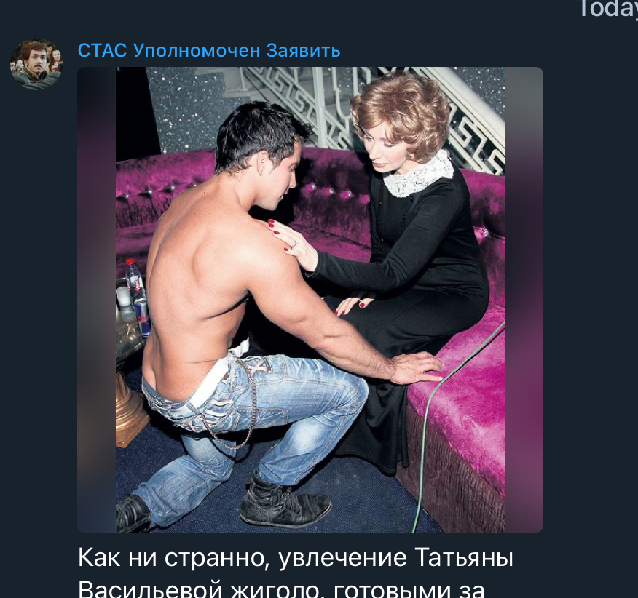Click the word 'жиголо' in caption
This screenshot has height=598, width=638.
click(x=276, y=589)
